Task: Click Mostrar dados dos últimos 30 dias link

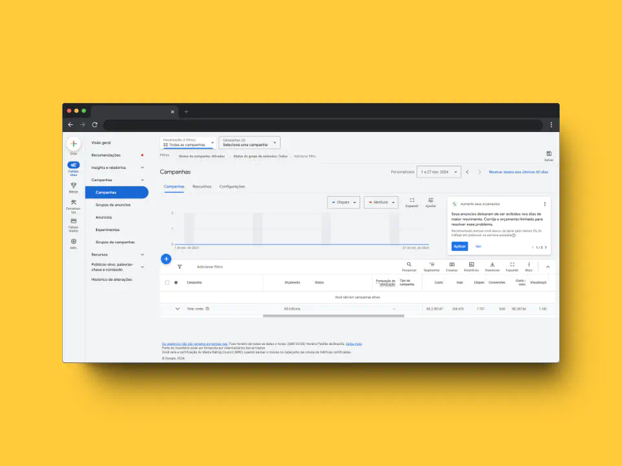Action: pos(518,172)
